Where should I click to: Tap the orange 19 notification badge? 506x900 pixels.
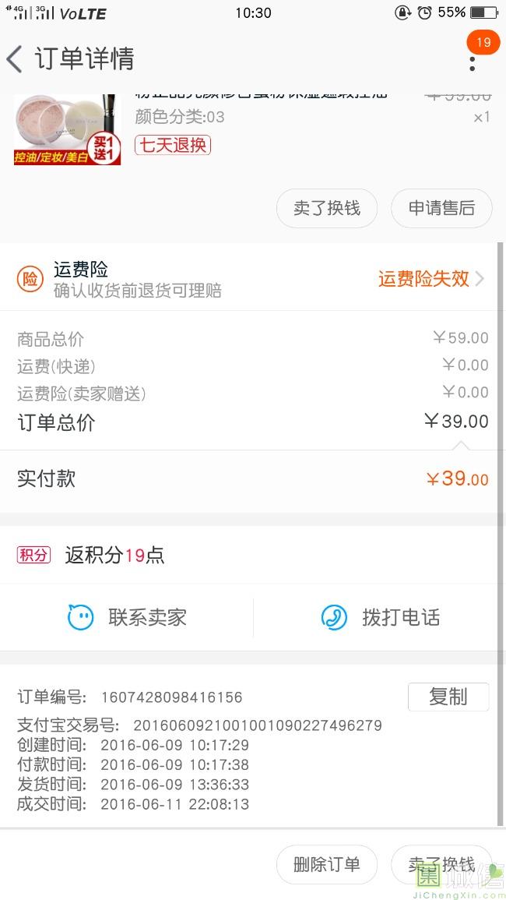click(483, 42)
